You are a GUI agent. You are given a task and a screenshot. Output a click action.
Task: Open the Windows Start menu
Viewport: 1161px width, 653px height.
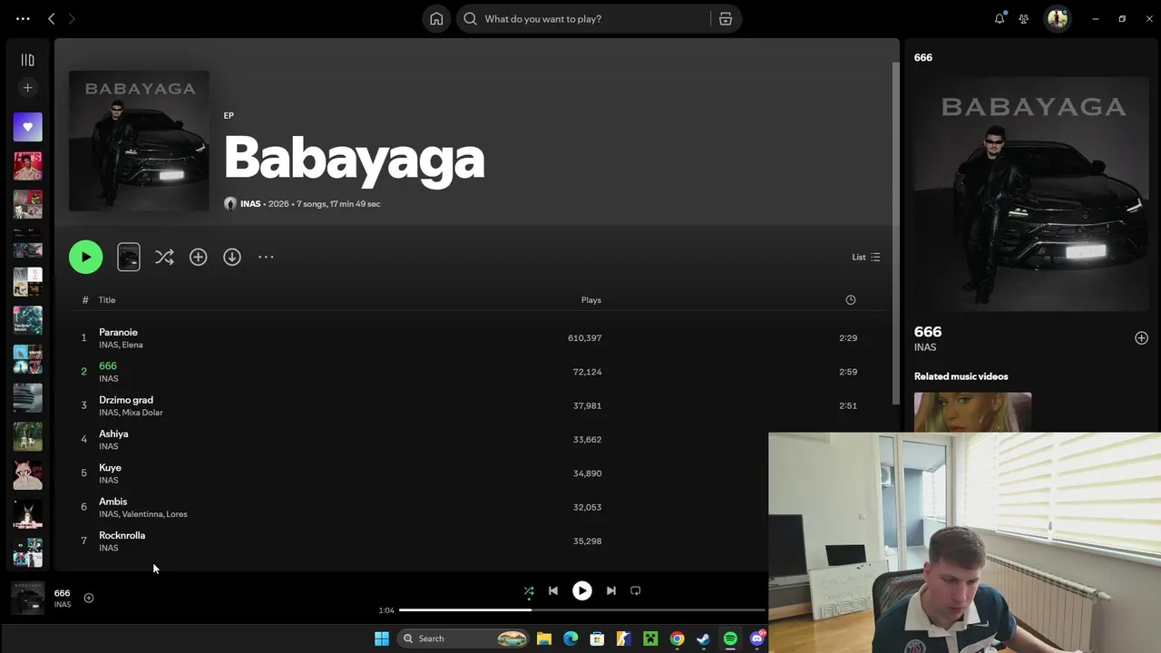click(x=382, y=638)
